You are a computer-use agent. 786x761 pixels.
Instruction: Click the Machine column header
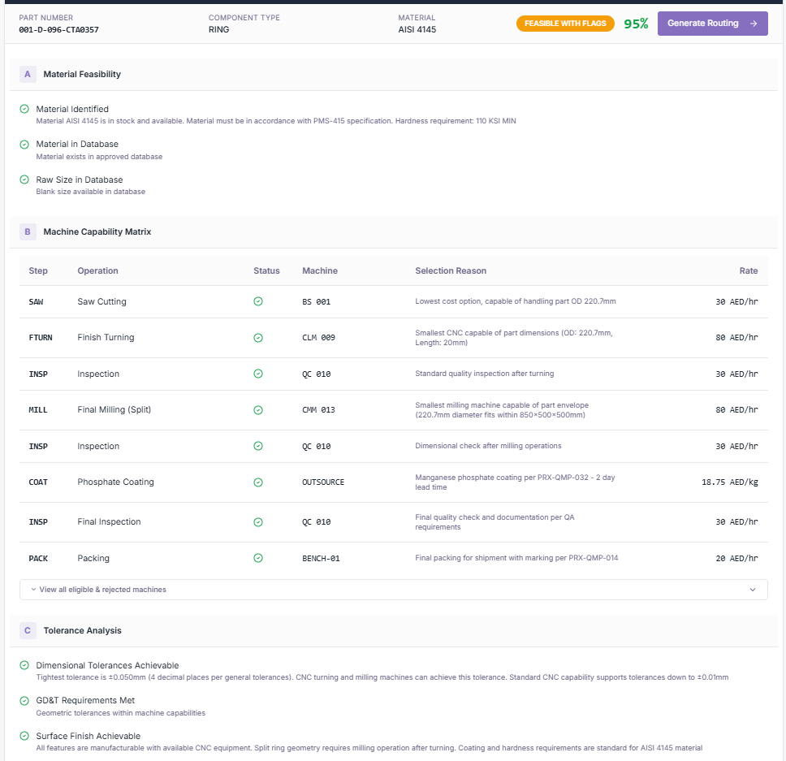click(x=320, y=271)
